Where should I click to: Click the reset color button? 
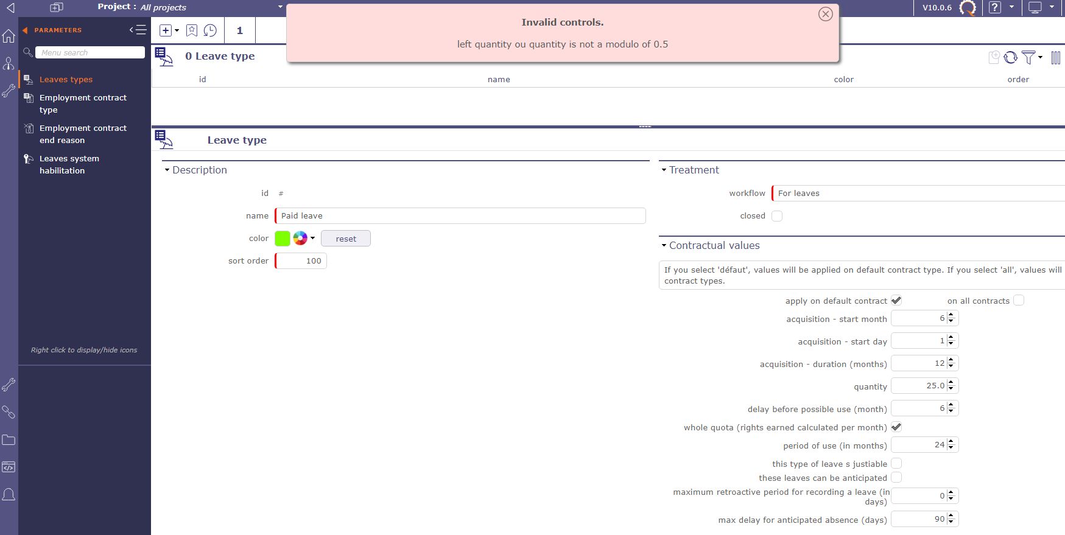[346, 239]
